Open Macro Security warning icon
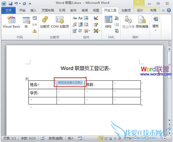 tap(35, 31)
